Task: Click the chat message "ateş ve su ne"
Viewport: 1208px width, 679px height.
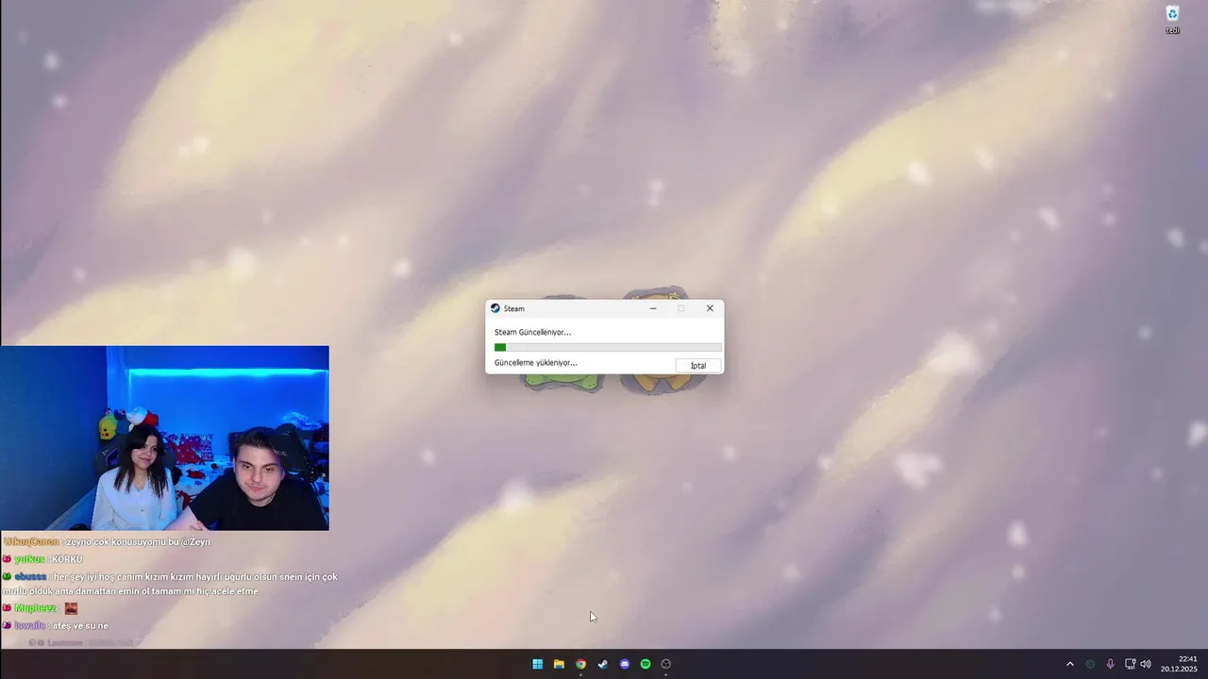Action: (80, 626)
